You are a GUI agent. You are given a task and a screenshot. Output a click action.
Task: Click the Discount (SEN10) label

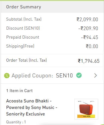23,28
